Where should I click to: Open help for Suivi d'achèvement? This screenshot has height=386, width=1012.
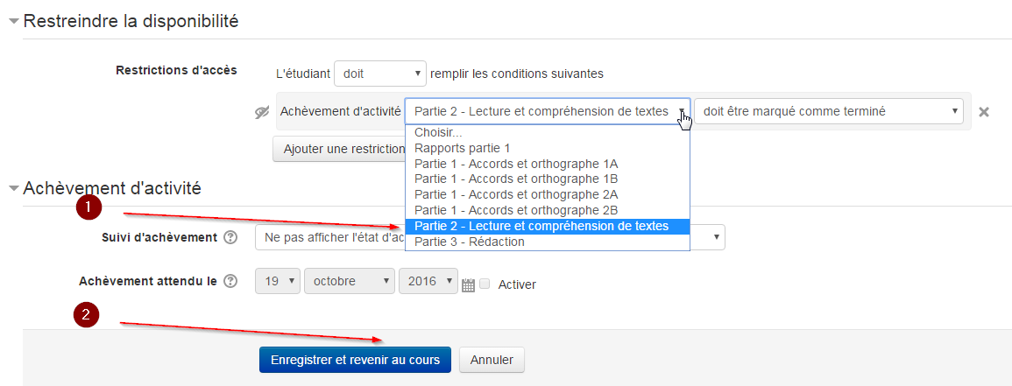click(x=230, y=237)
